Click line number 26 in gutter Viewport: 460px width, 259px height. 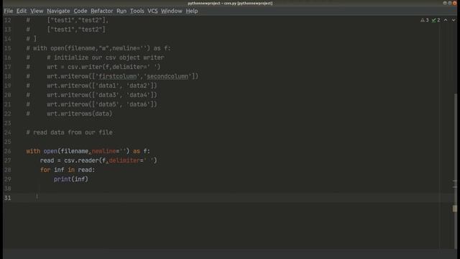click(x=8, y=151)
